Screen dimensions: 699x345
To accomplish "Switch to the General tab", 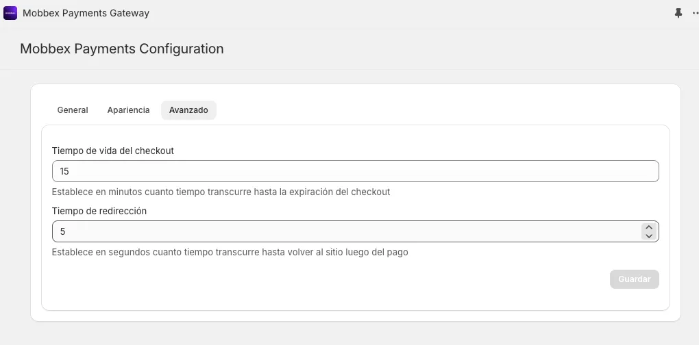I will tap(73, 110).
